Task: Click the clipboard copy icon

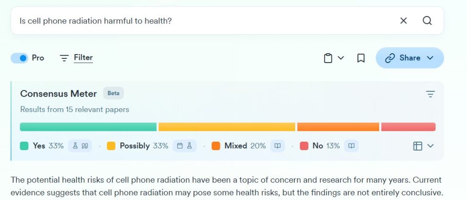Action: click(x=328, y=58)
